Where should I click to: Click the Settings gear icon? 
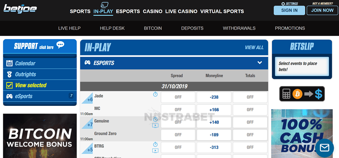tap(283, 4)
